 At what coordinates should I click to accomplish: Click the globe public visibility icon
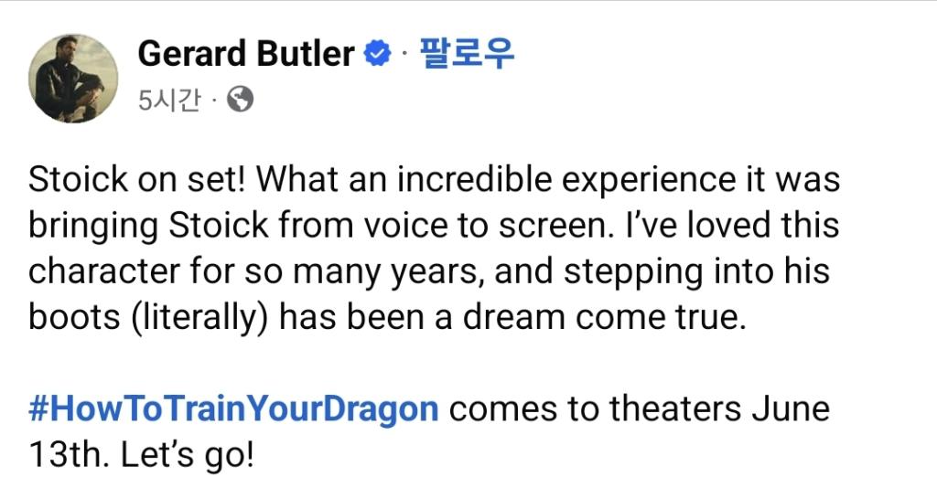pyautogui.click(x=241, y=100)
